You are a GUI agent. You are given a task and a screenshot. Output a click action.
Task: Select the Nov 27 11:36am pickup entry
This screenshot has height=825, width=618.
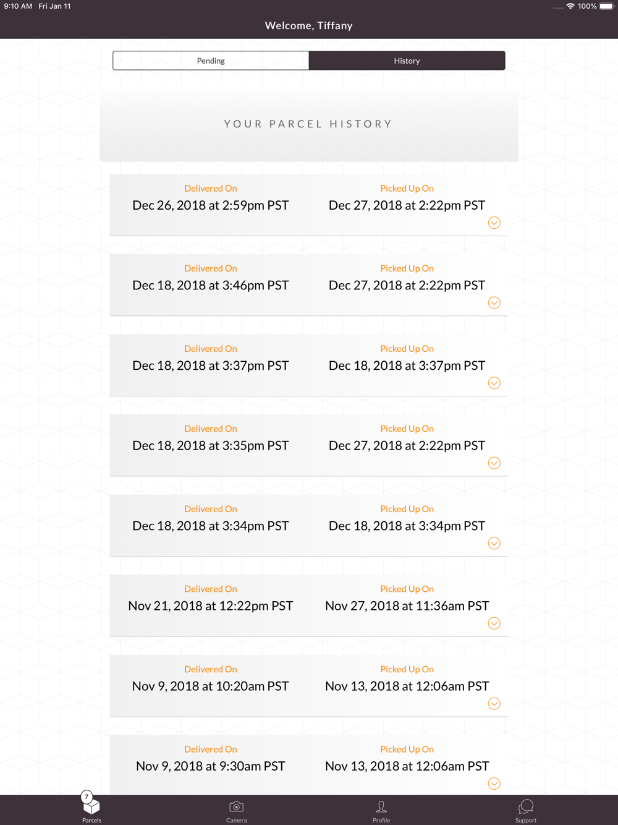click(407, 606)
